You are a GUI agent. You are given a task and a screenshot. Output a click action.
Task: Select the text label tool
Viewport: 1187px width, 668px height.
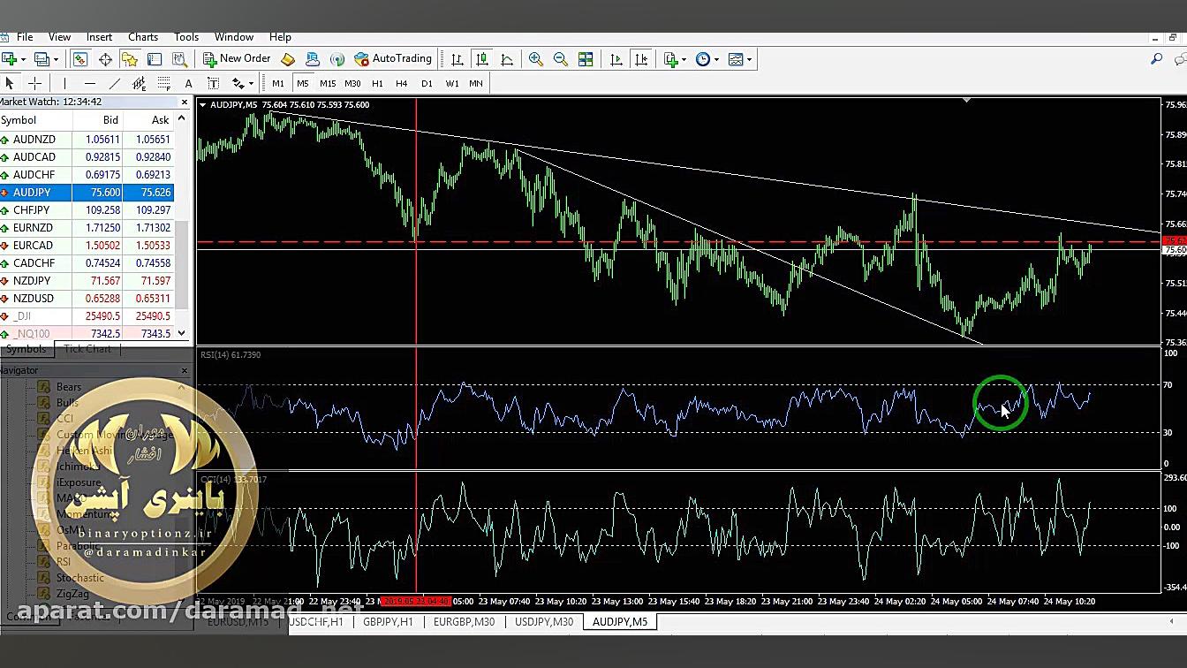click(x=213, y=83)
